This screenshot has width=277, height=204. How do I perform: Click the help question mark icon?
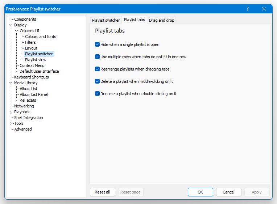pyautogui.click(x=248, y=9)
